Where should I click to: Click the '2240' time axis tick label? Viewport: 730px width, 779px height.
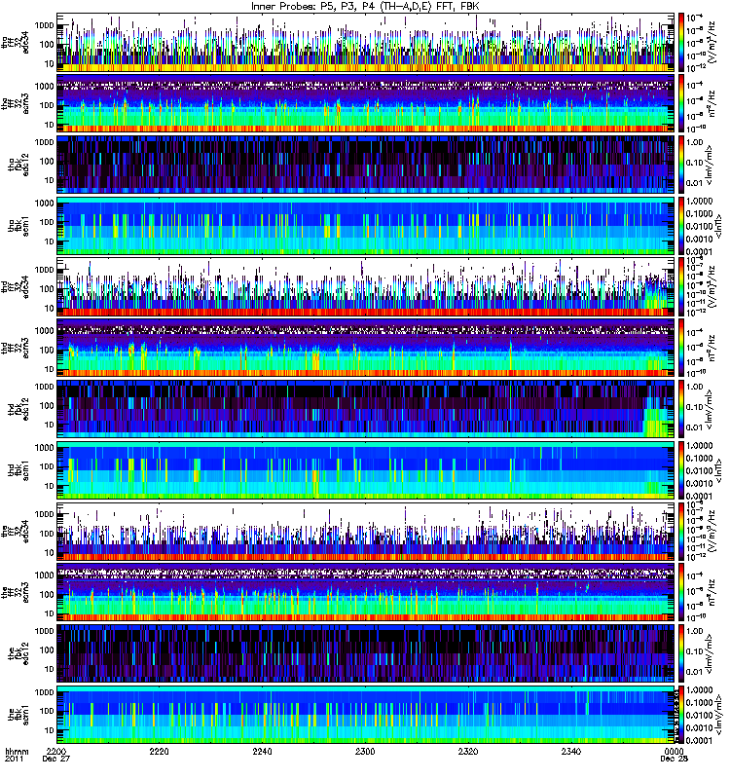coord(262,751)
